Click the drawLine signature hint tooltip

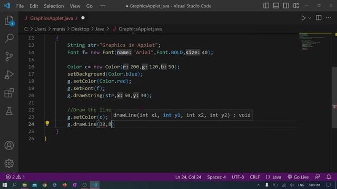point(182,115)
